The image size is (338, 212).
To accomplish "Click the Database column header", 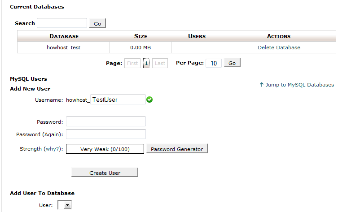I will click(x=64, y=36).
